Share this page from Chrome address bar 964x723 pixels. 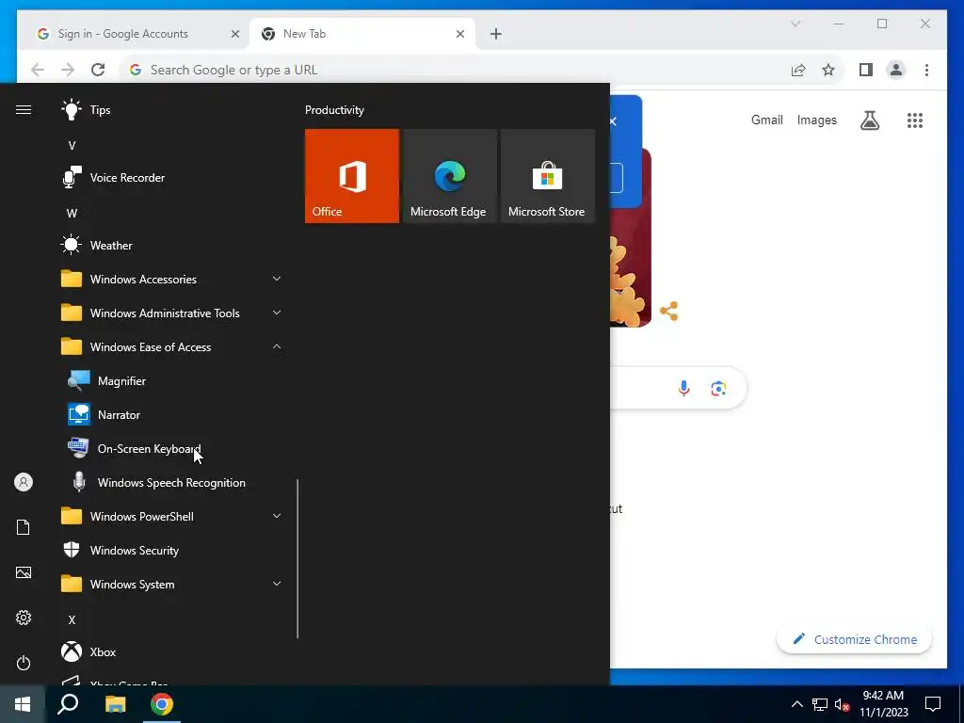[x=798, y=70]
